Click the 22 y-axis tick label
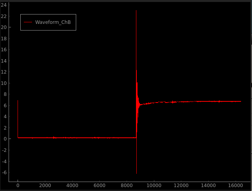Viewport: 252px width, 191px height. [4, 16]
